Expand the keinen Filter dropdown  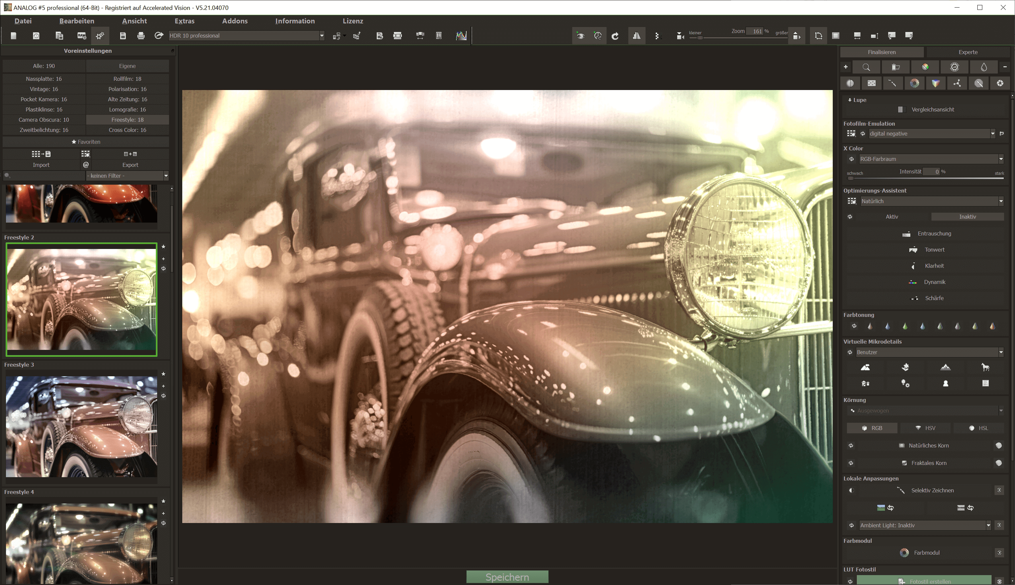[127, 175]
